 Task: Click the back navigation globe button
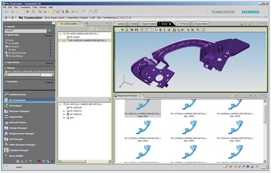(6, 18)
